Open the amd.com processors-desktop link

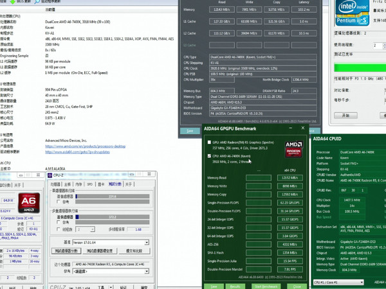click(85, 146)
